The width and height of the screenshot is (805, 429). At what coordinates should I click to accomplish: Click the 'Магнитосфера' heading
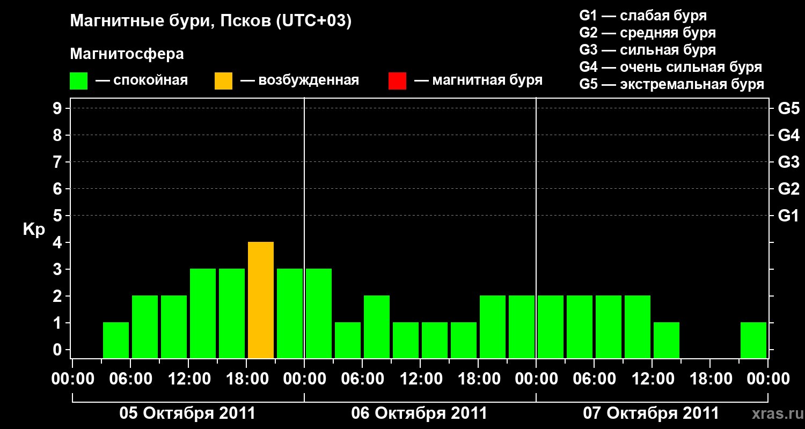(127, 54)
